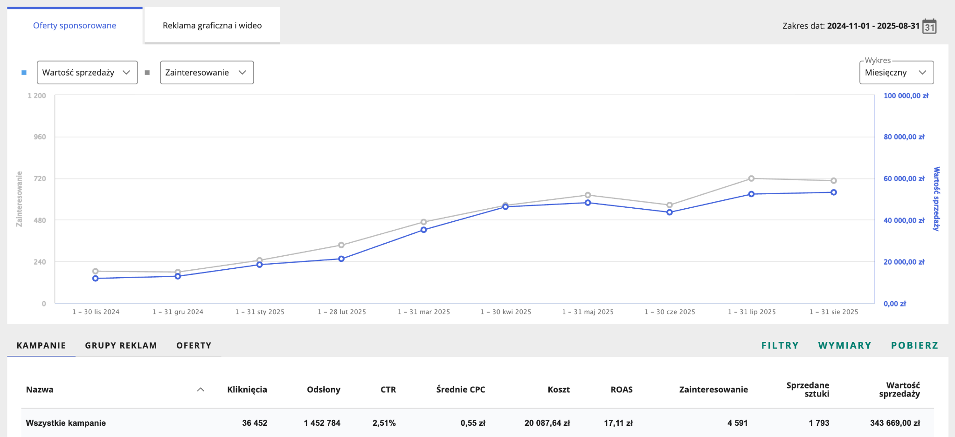The image size is (955, 437).
Task: Click the date range 2024-11-01 - 2025-08-31
Action: (873, 26)
